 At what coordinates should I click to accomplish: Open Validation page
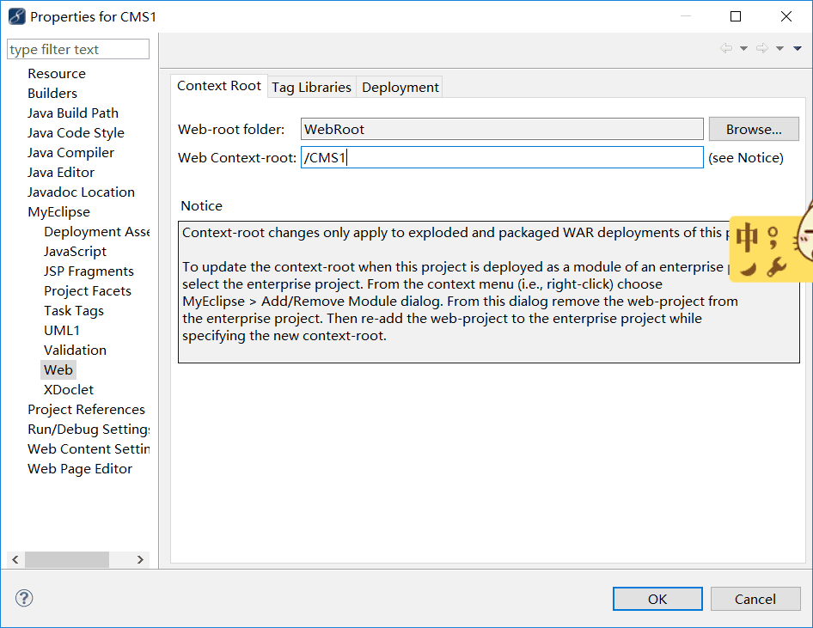75,350
